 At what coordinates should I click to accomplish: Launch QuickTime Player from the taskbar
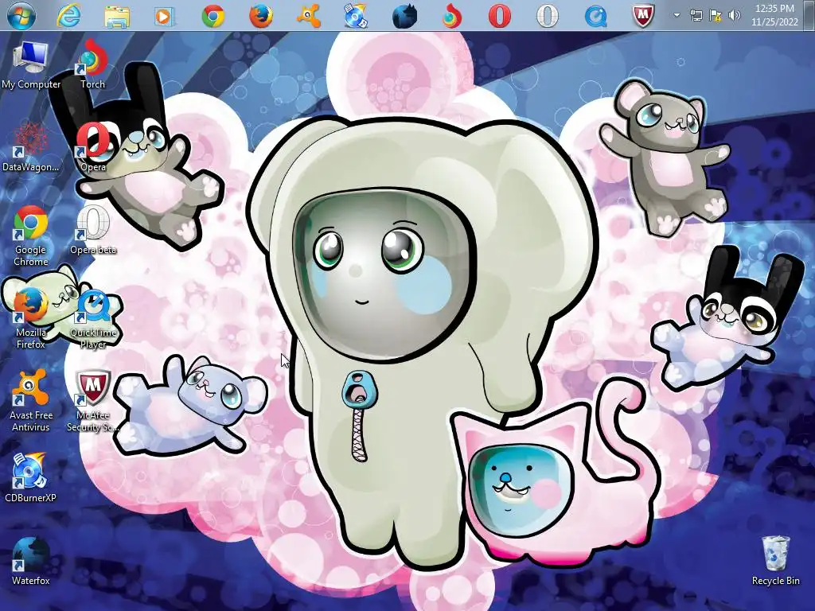[x=595, y=16]
